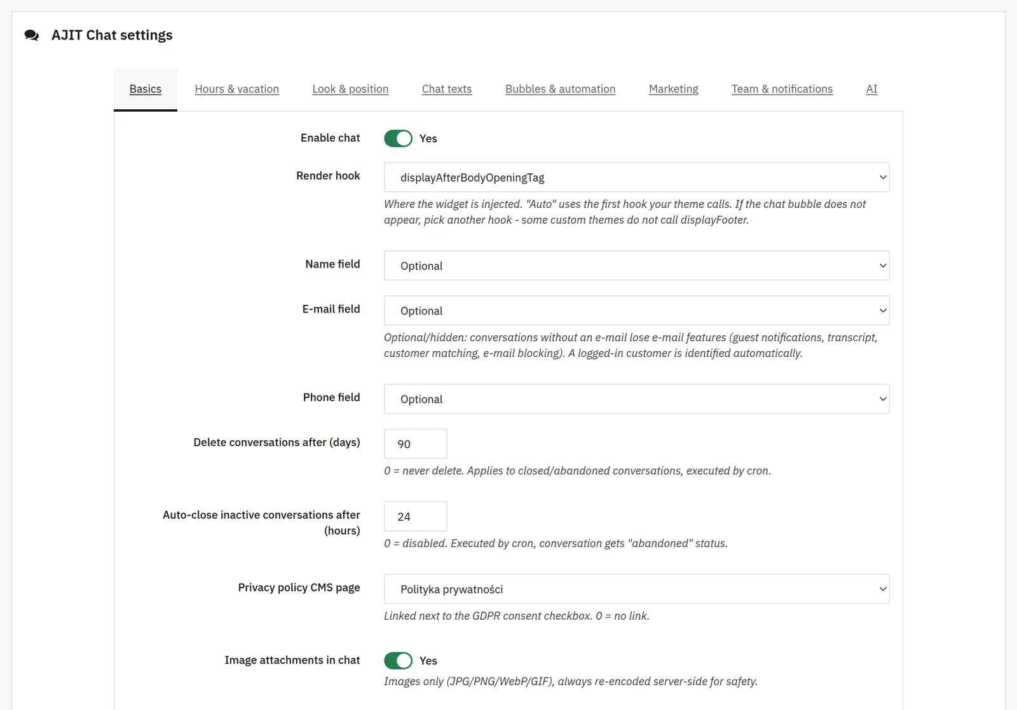Switch to the Marketing tab
The width and height of the screenshot is (1017, 710).
point(674,89)
